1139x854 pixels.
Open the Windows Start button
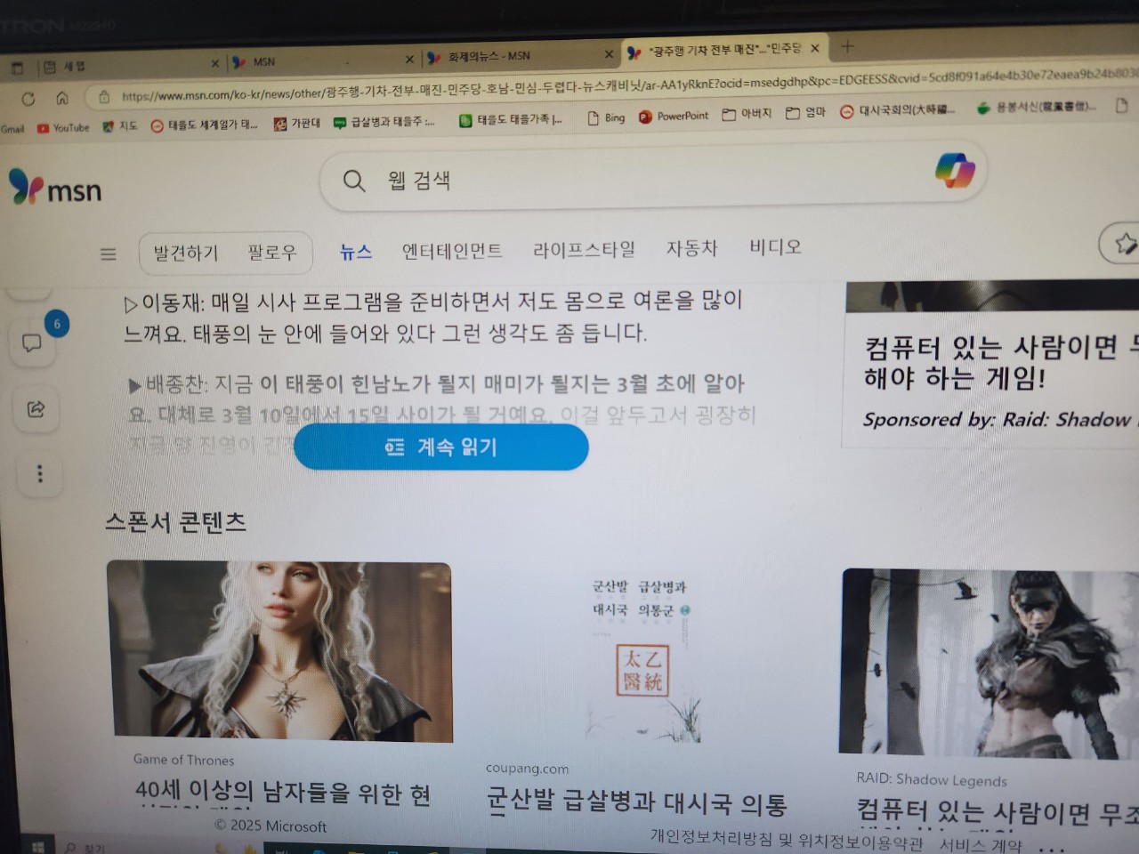(x=37, y=847)
